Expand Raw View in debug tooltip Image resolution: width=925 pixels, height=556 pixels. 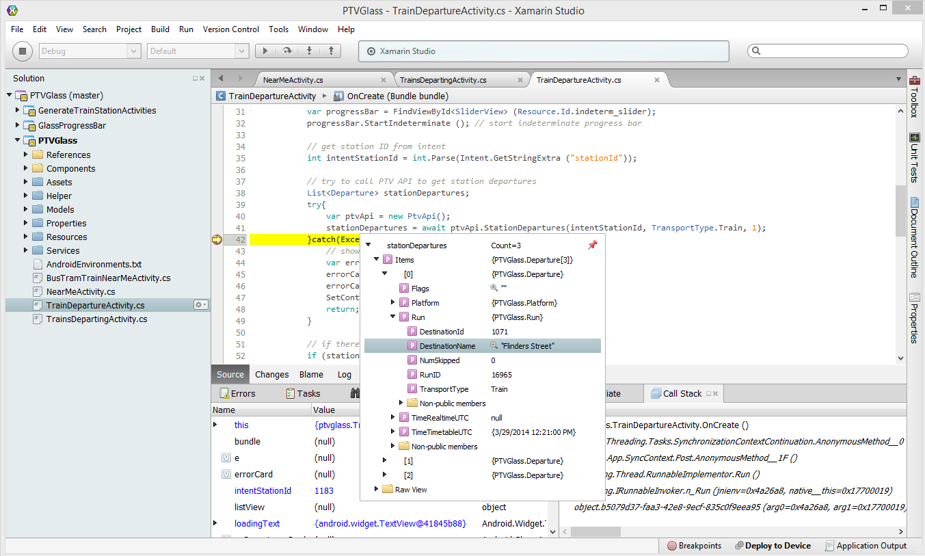(x=377, y=489)
